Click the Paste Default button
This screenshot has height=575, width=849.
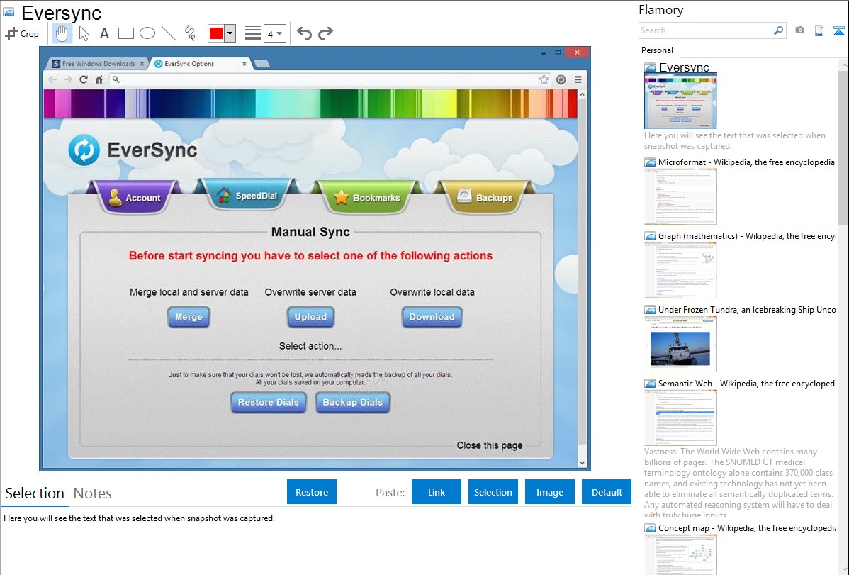(x=607, y=492)
